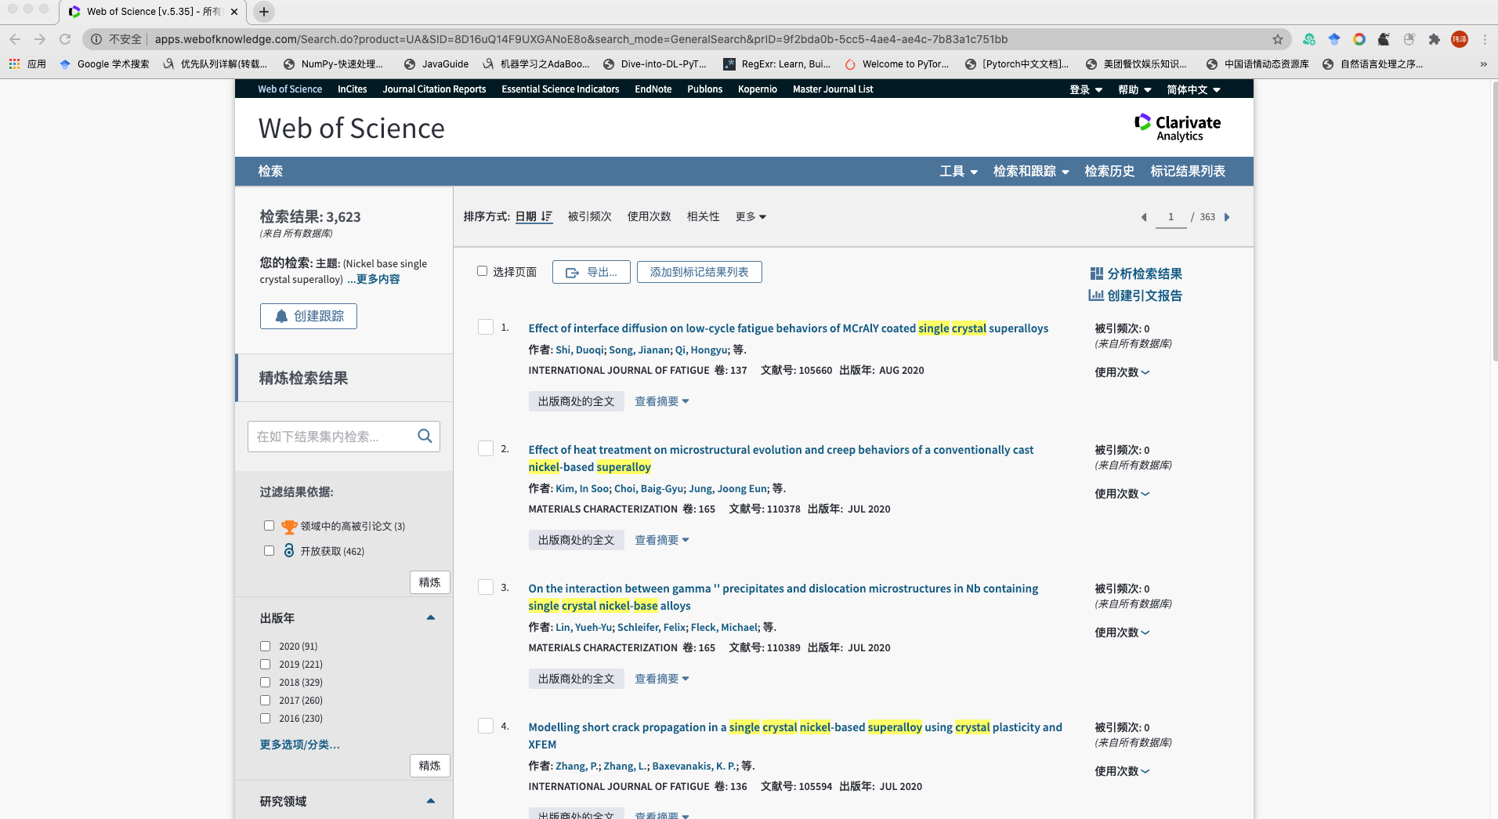
Task: Enable open access filter checkbox
Action: 269,551
